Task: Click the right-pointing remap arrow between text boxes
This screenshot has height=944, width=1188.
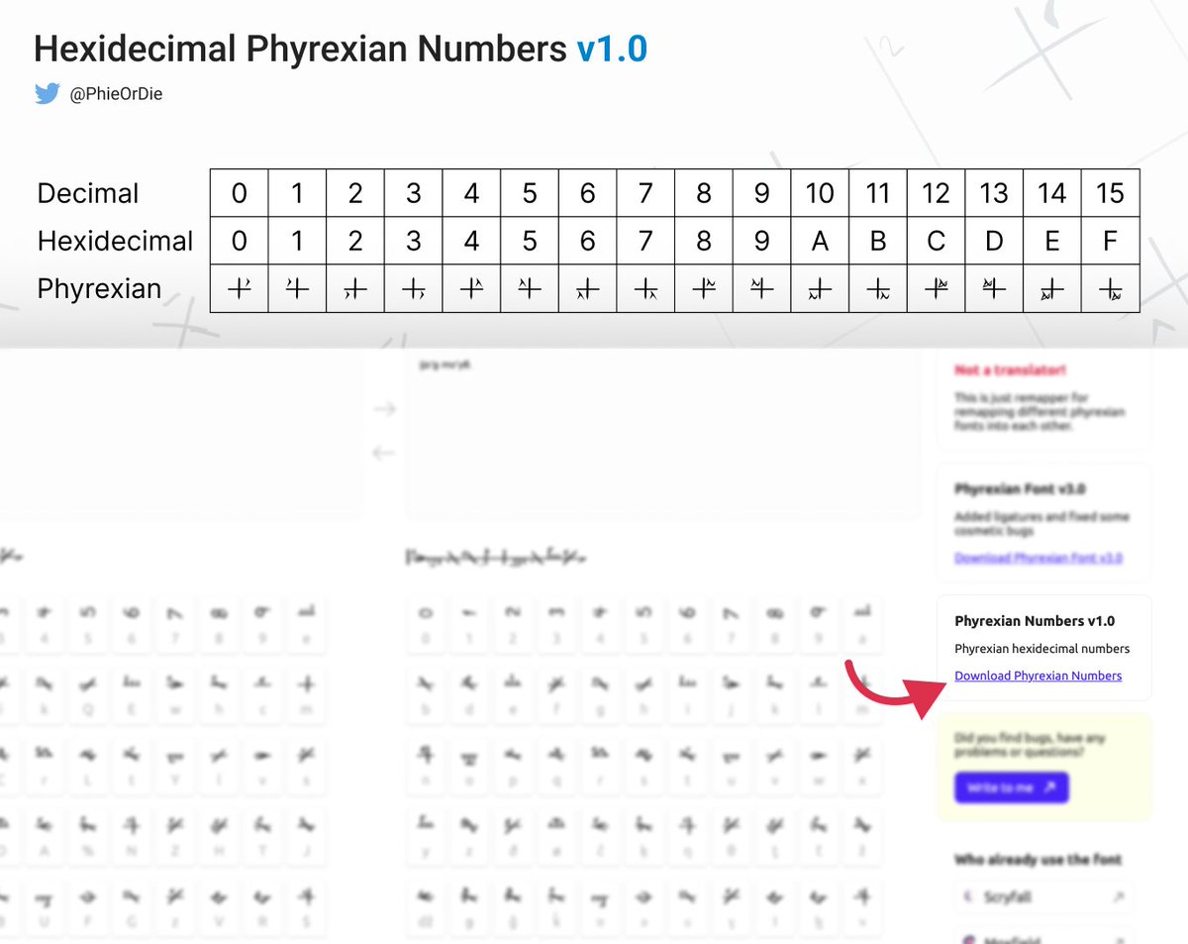Action: (x=384, y=409)
